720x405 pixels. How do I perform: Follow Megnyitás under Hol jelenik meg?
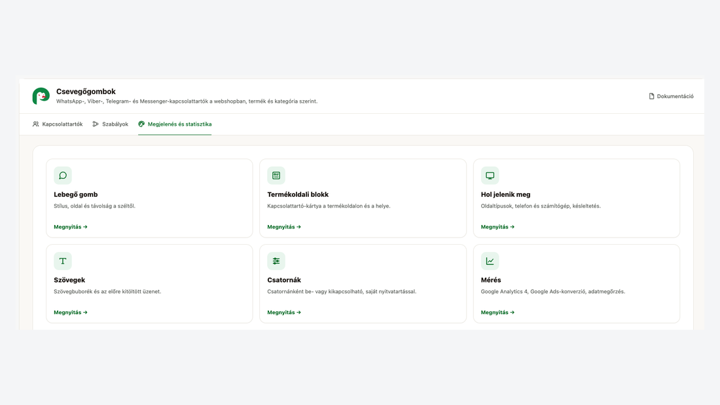click(x=497, y=227)
